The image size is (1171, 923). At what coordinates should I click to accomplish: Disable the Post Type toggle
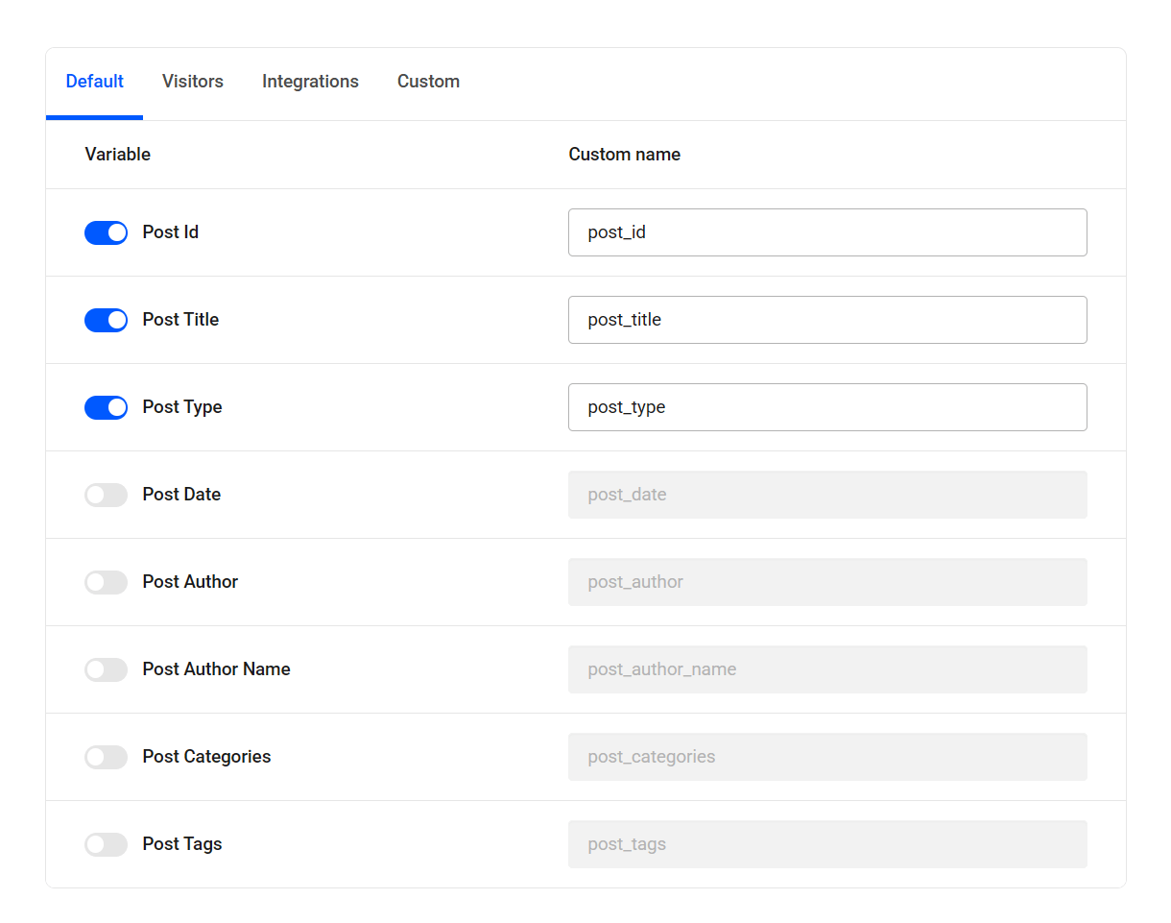point(106,407)
